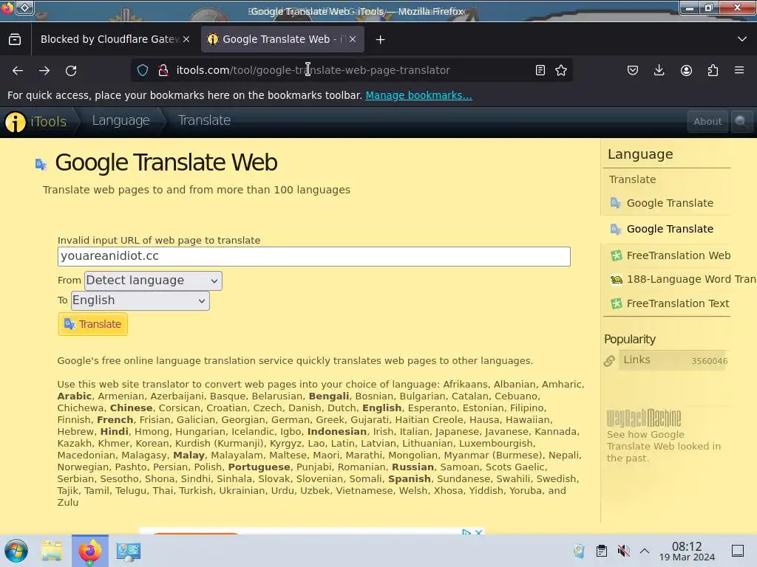Expand hidden system tray icons
The width and height of the screenshot is (757, 567).
[x=645, y=551]
